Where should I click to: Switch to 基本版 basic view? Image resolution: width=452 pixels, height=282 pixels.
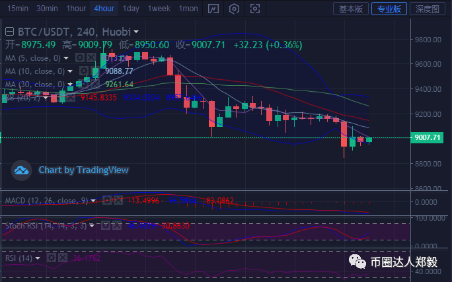coord(351,9)
